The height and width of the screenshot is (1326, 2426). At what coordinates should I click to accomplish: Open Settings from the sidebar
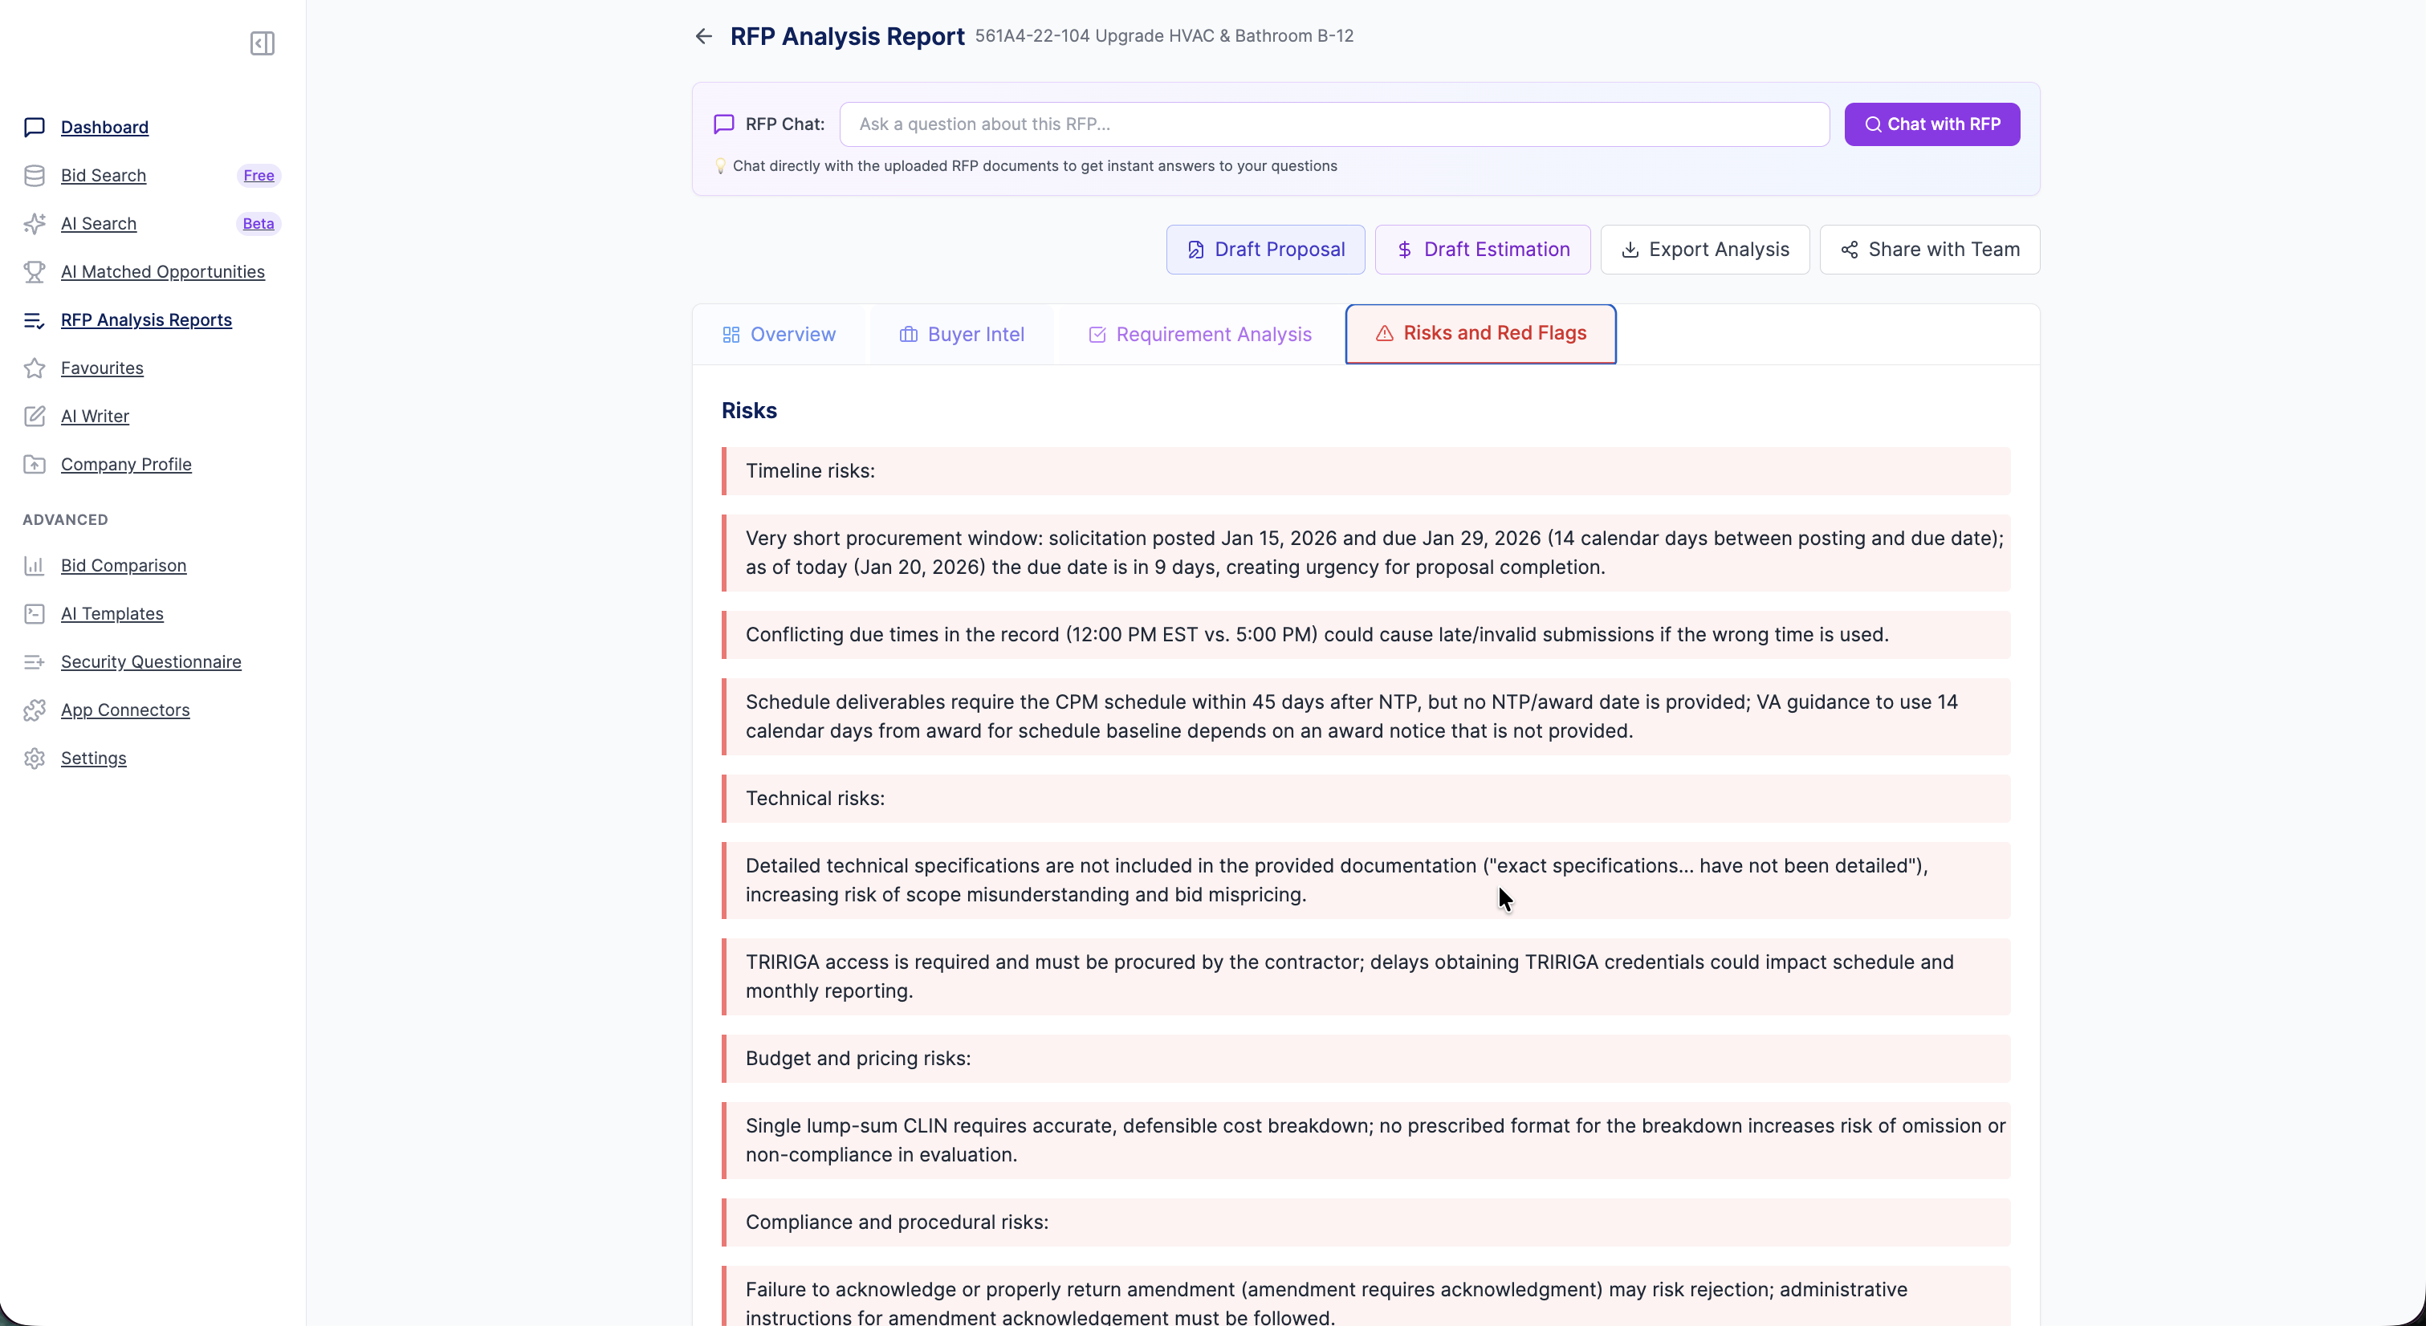click(93, 759)
